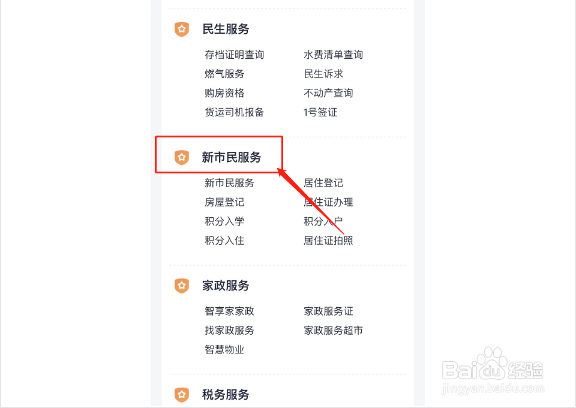Open 存档证明查询 service
576x408 pixels.
[234, 55]
